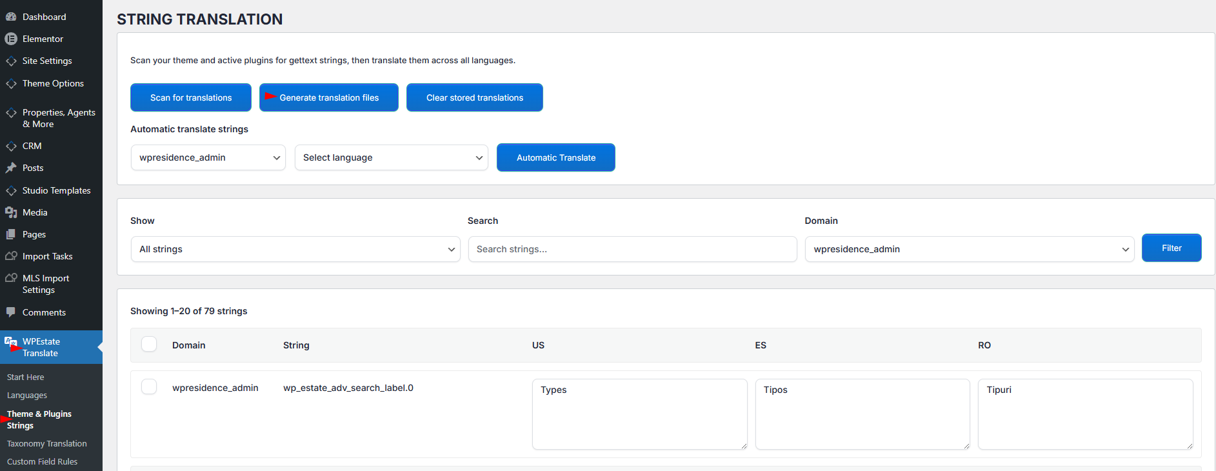This screenshot has width=1216, height=471.
Task: Toggle the select-all checkbox in table header
Action: coord(149,345)
